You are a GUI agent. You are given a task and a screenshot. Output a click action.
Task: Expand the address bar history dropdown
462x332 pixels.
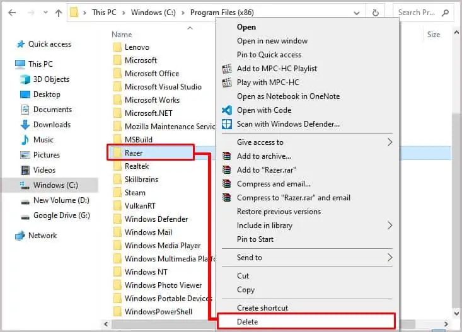(357, 13)
